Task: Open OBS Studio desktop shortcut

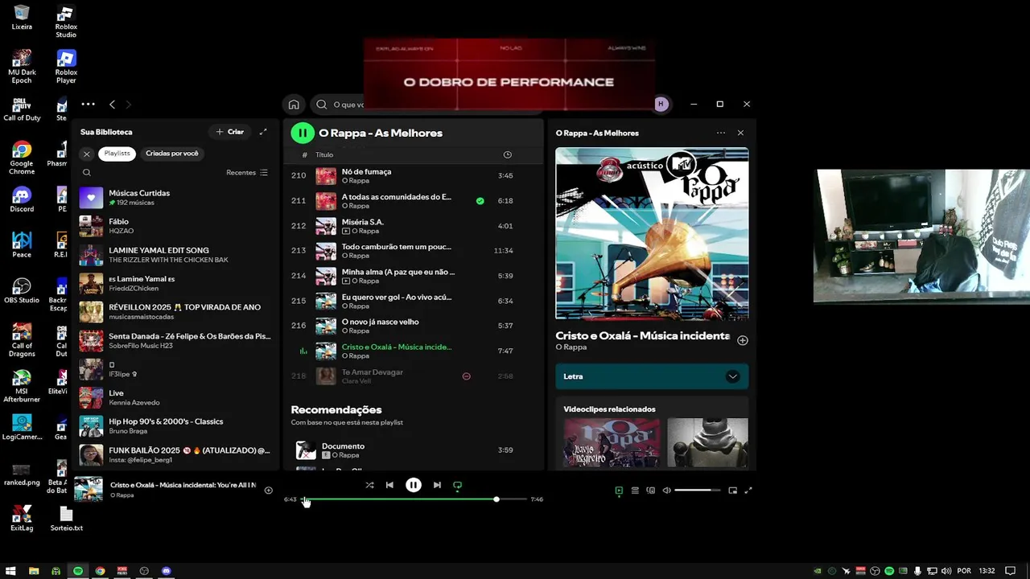Action: point(22,291)
